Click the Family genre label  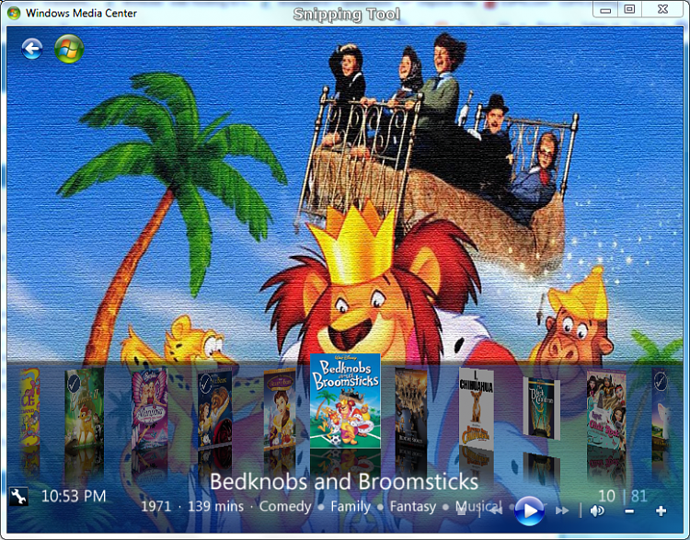point(351,507)
